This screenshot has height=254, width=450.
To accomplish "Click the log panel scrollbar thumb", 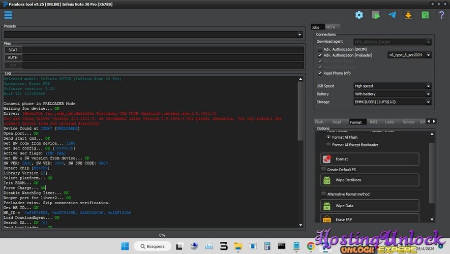I will click(301, 111).
